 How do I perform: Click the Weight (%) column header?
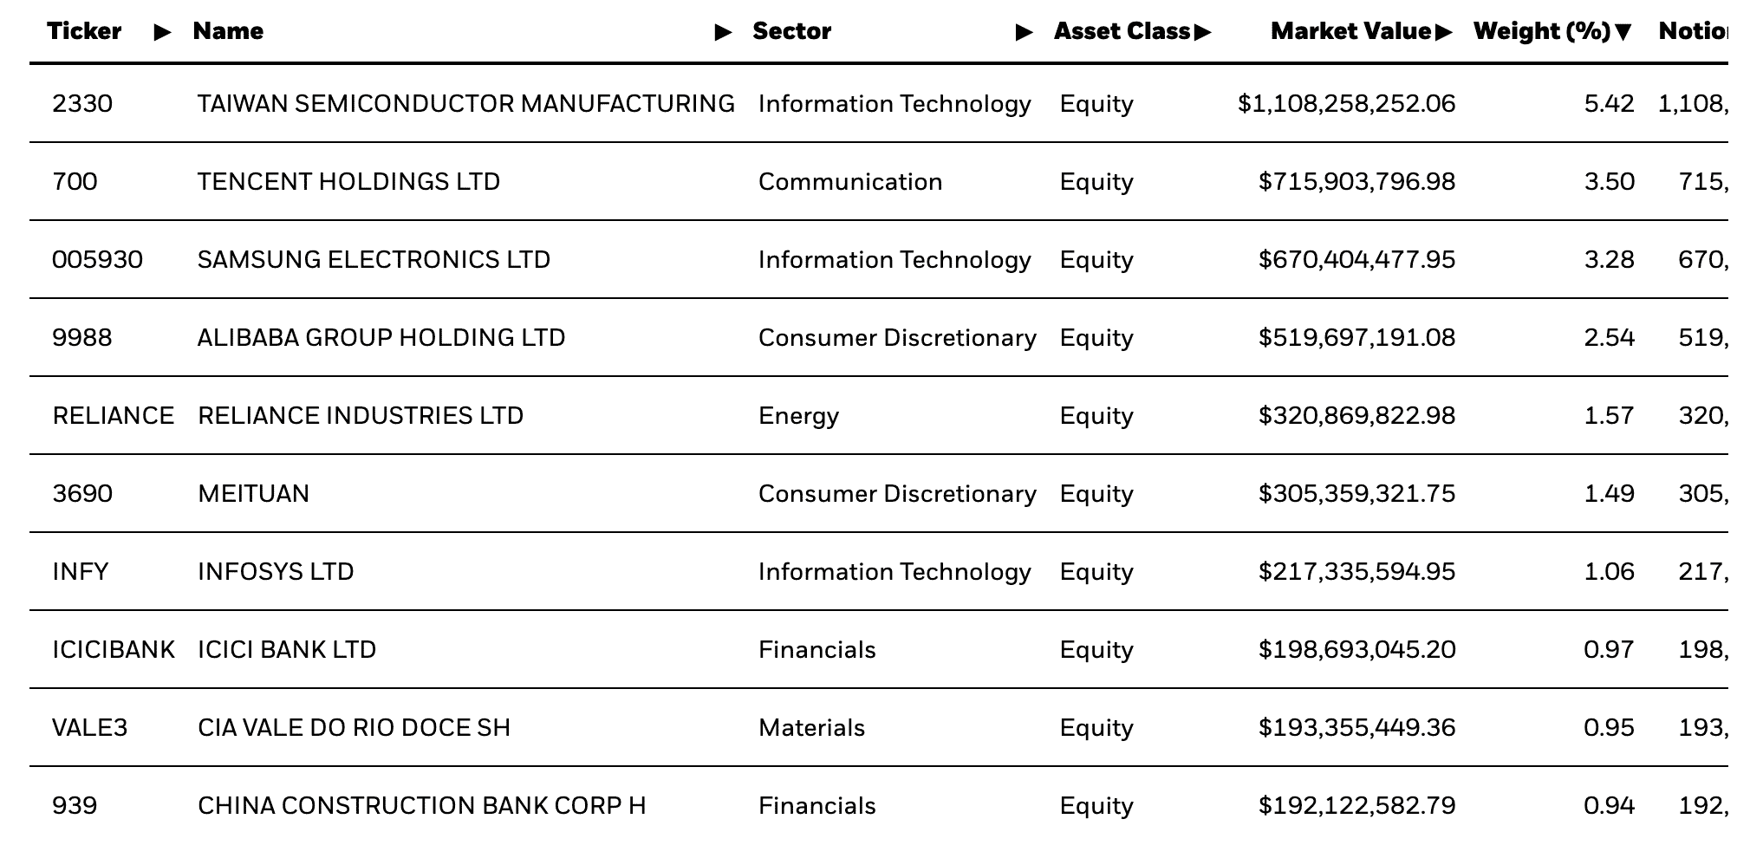tap(1541, 31)
